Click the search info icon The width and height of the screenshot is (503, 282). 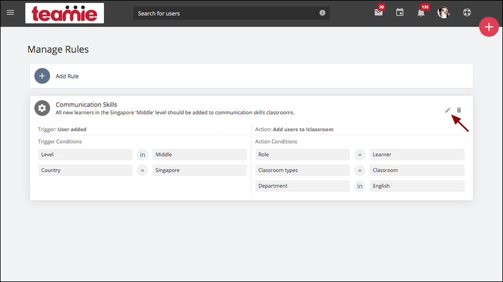[x=322, y=13]
